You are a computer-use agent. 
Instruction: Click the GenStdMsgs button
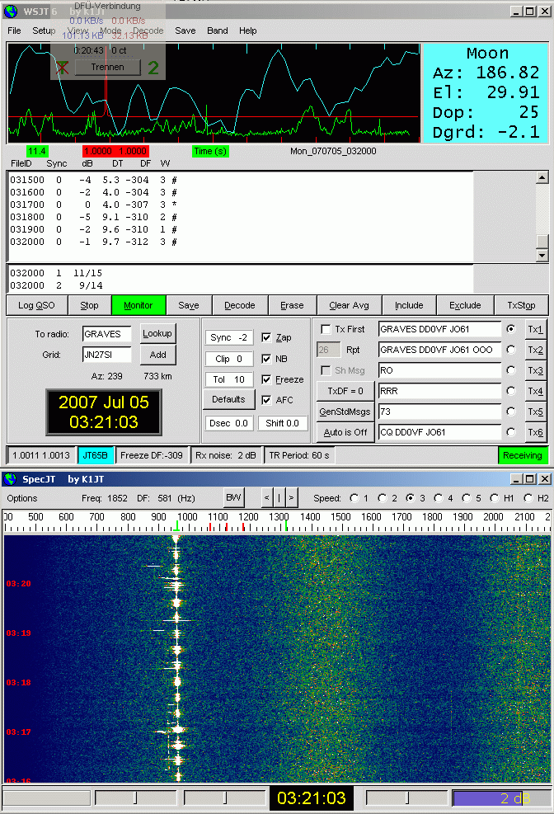click(x=345, y=412)
